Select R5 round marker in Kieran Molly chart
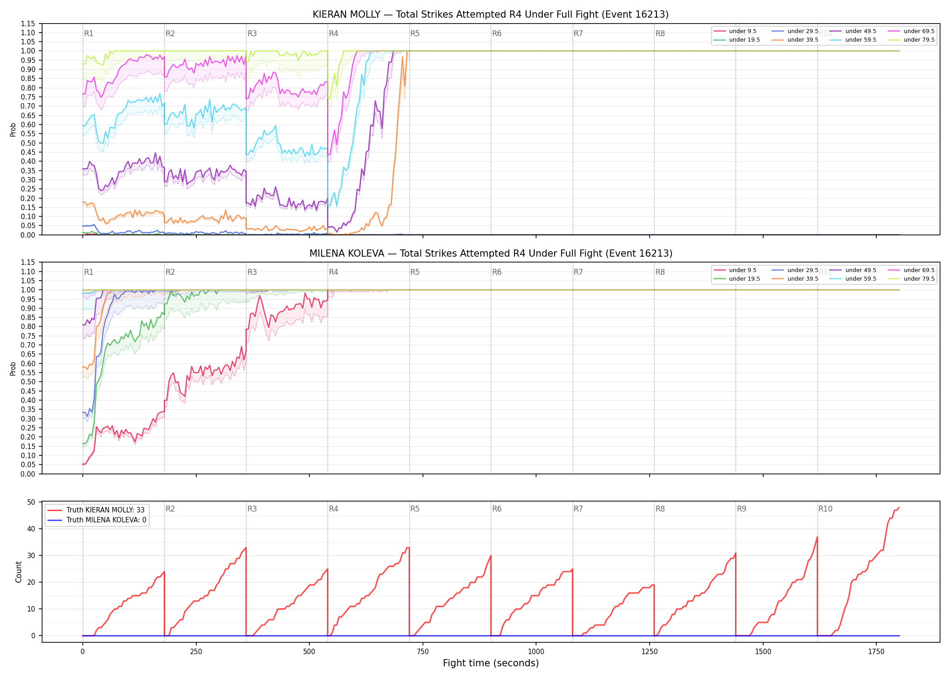 (415, 33)
